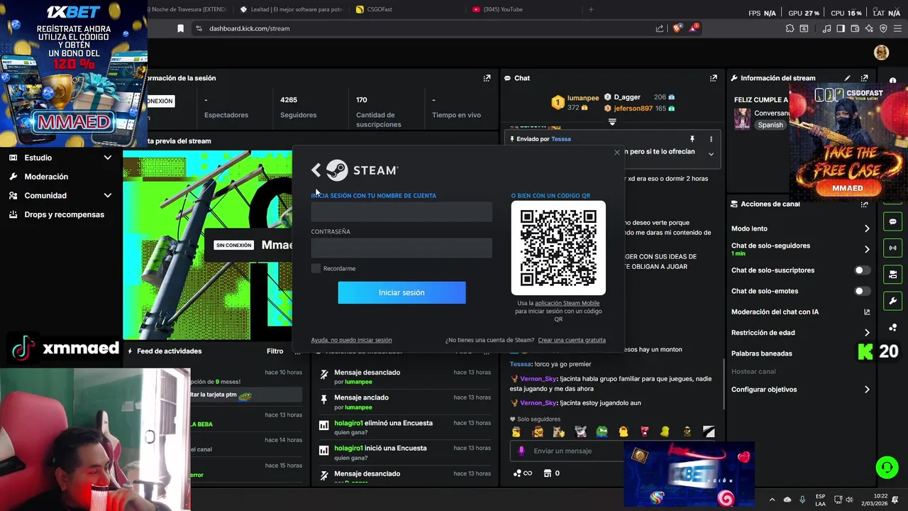Image resolution: width=908 pixels, height=511 pixels.
Task: Share the page from the address bar
Action: [x=660, y=28]
